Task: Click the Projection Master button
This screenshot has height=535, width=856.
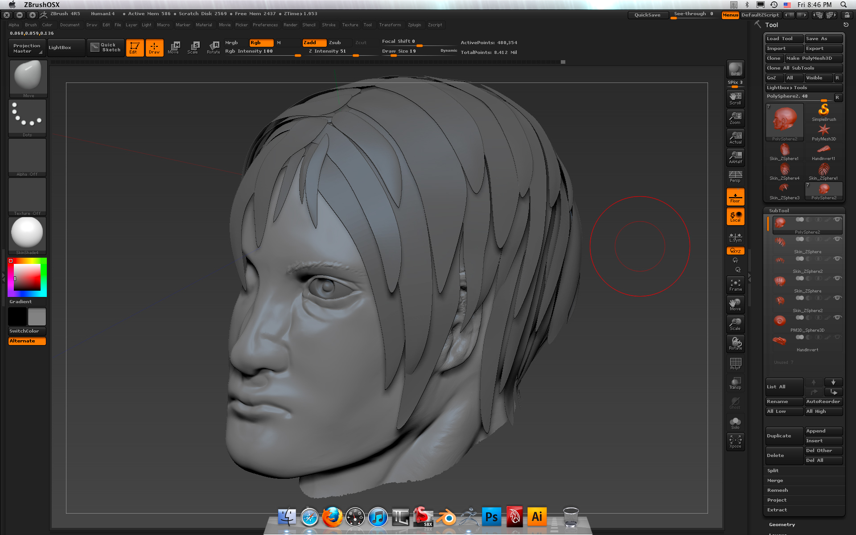Action: pos(27,48)
